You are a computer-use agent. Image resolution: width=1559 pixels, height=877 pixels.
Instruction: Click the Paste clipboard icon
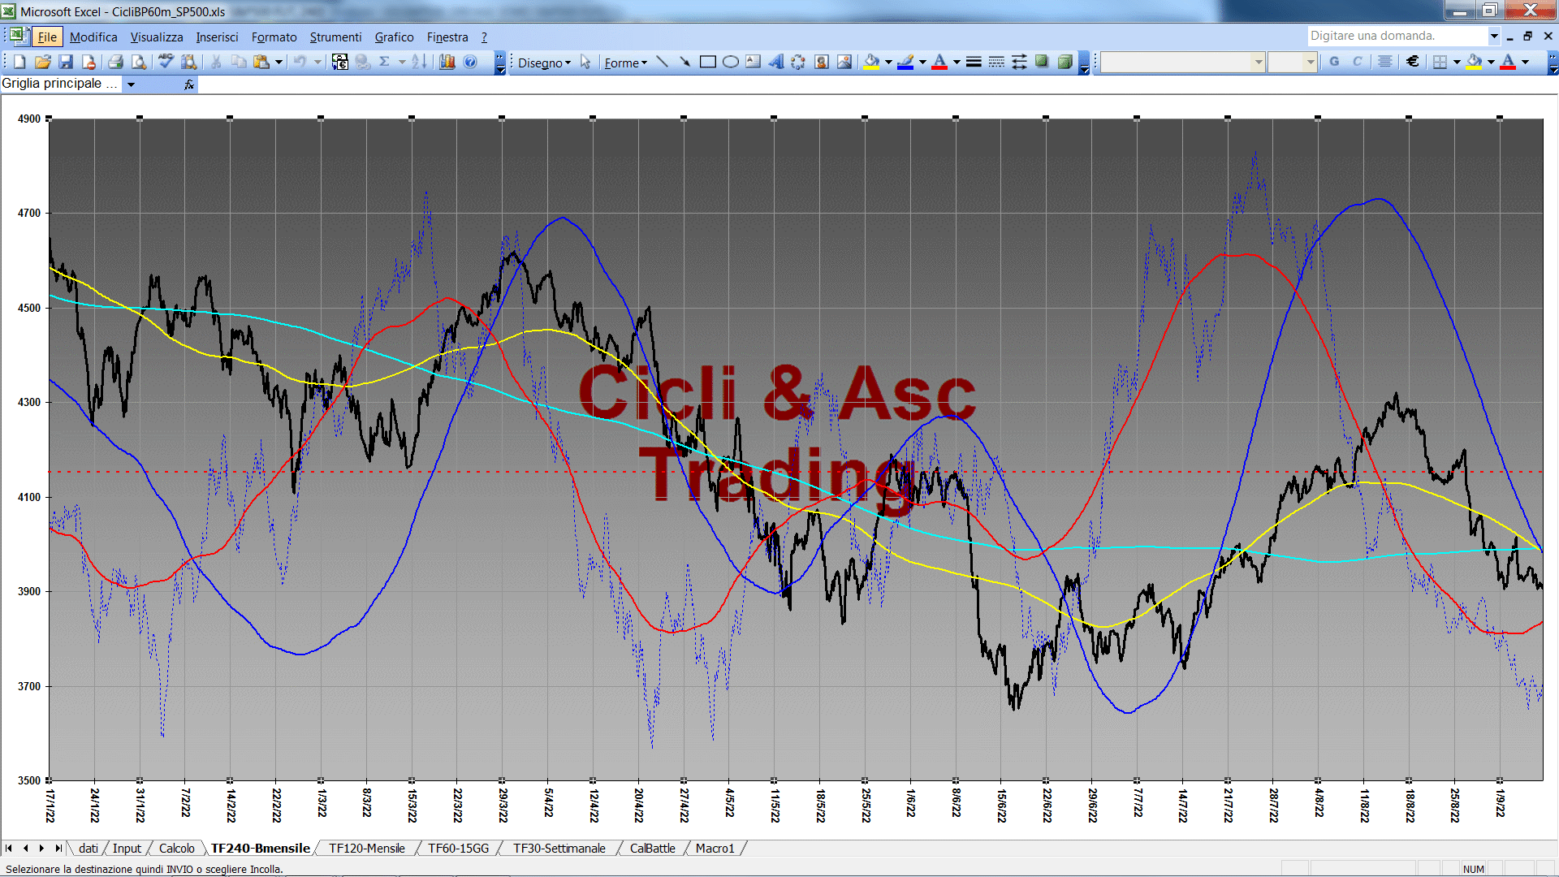tap(261, 62)
